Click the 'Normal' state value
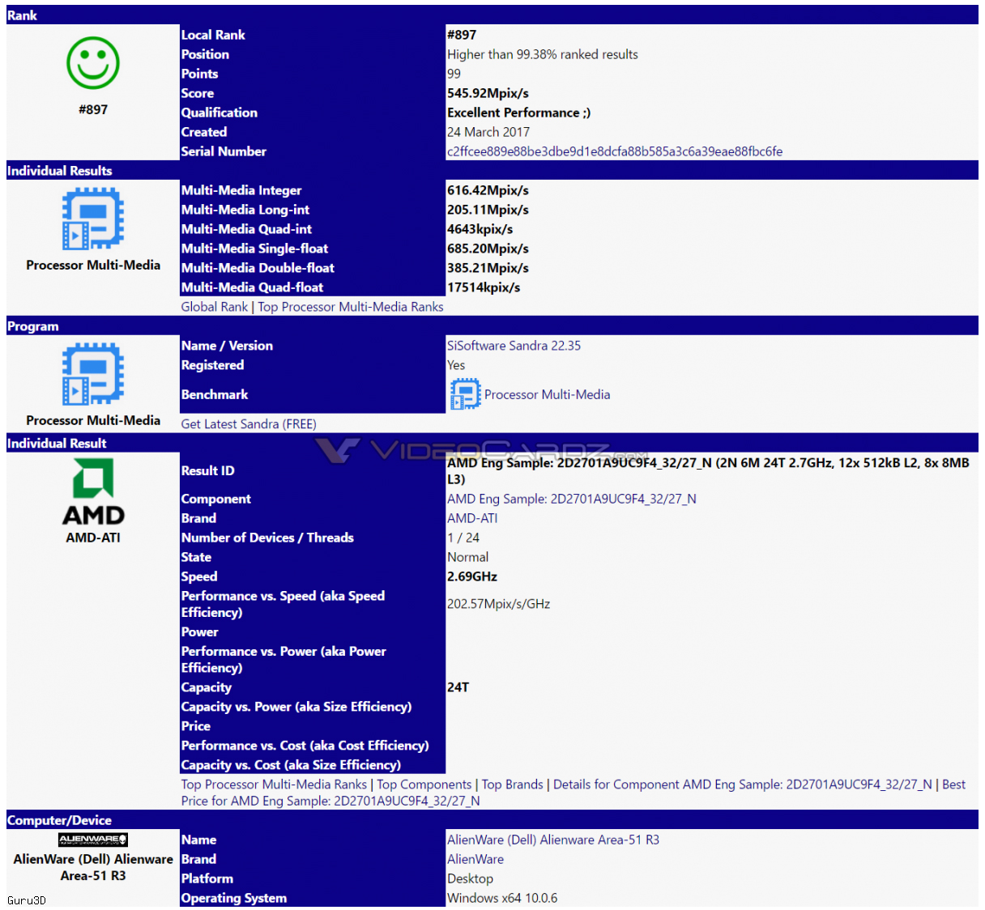 (467, 557)
